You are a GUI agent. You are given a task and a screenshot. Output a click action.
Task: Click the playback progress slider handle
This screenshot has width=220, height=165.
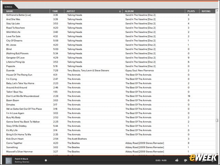pyautogui.click(x=46, y=160)
